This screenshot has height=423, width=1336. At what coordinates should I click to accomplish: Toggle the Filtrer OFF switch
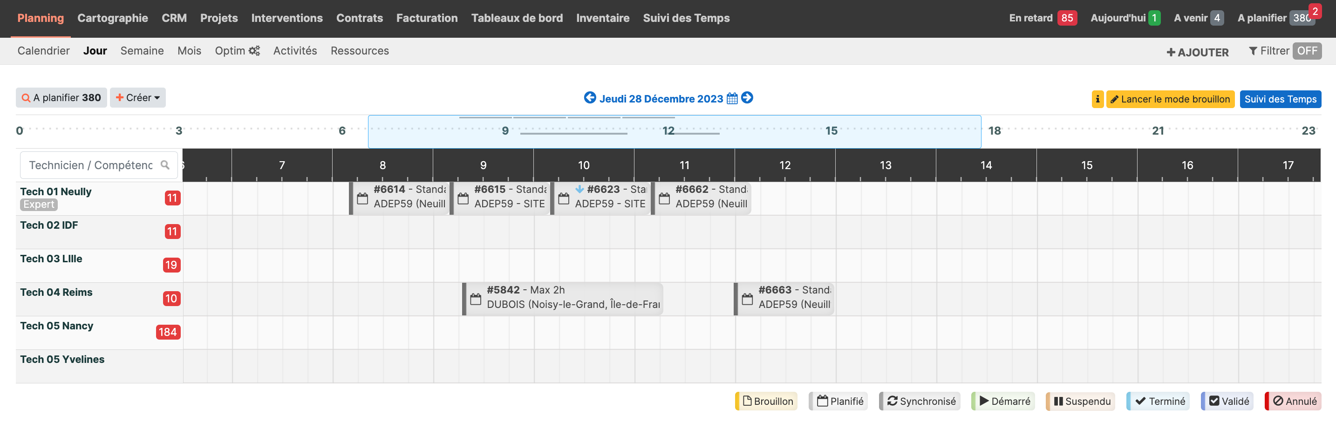pyautogui.click(x=1307, y=51)
